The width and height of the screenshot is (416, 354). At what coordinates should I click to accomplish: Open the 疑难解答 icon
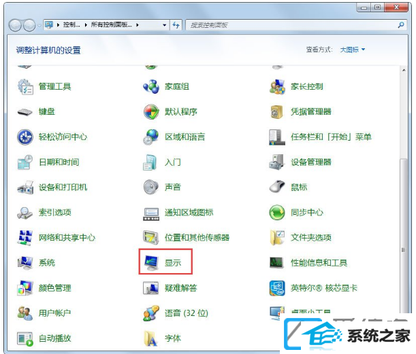[151, 288]
